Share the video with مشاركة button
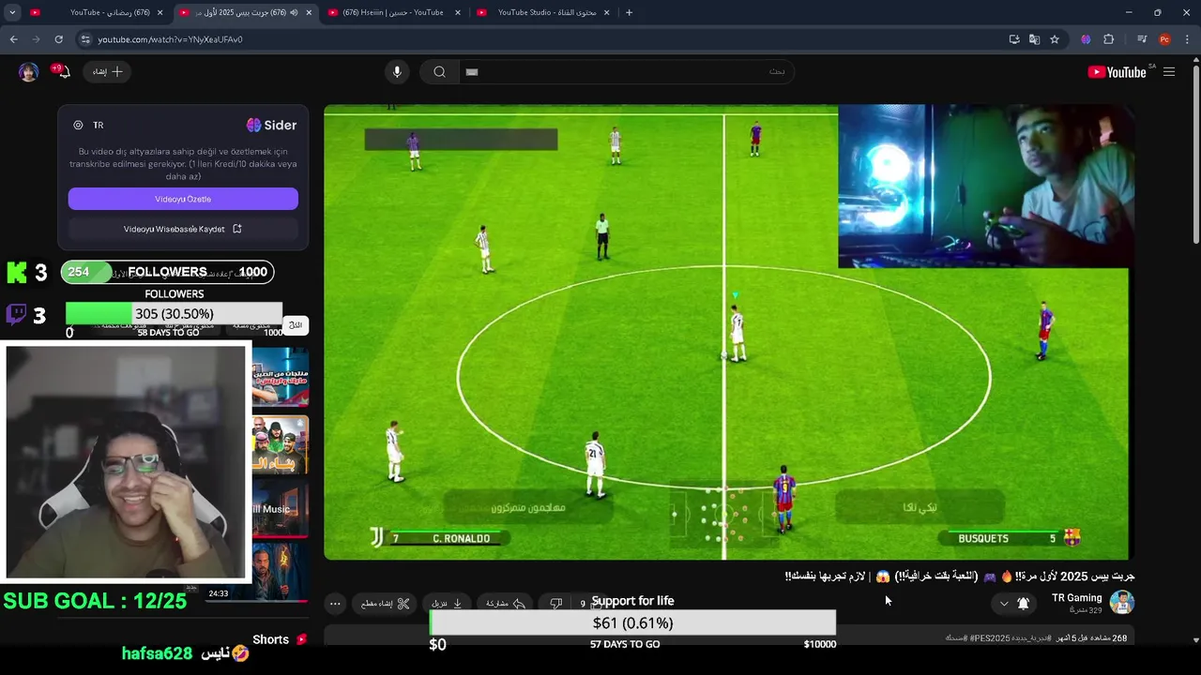 (505, 603)
